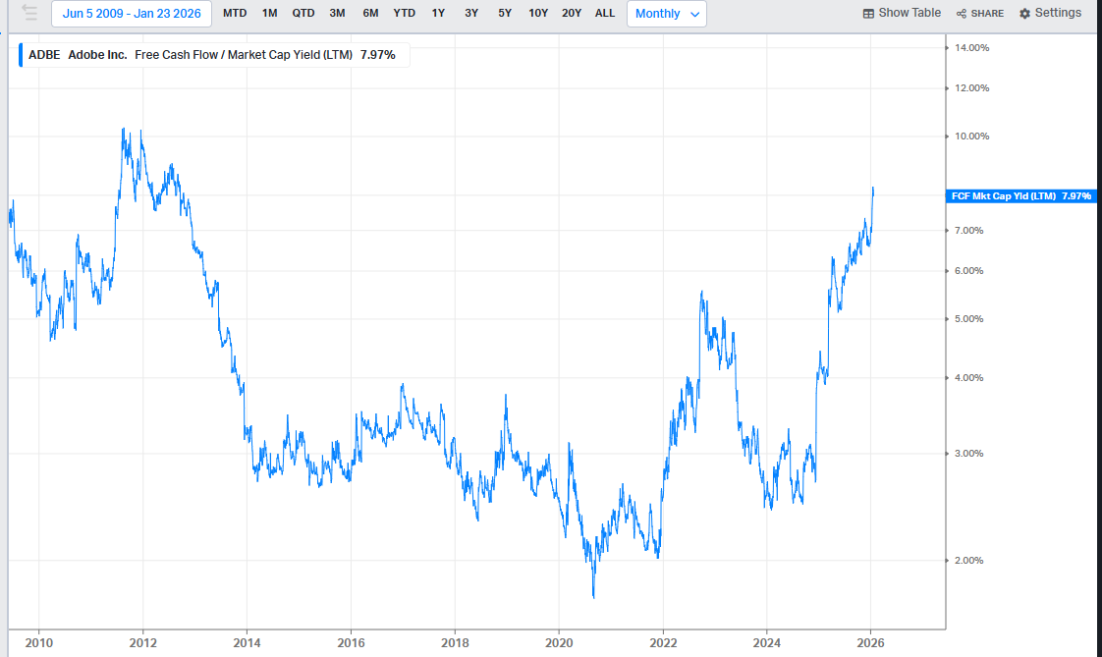Image resolution: width=1102 pixels, height=657 pixels.
Task: Switch to QTD time range
Action: click(303, 14)
